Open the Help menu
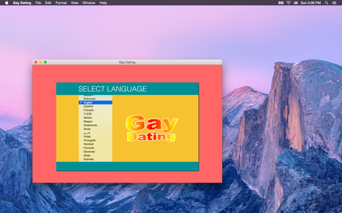 103,3
